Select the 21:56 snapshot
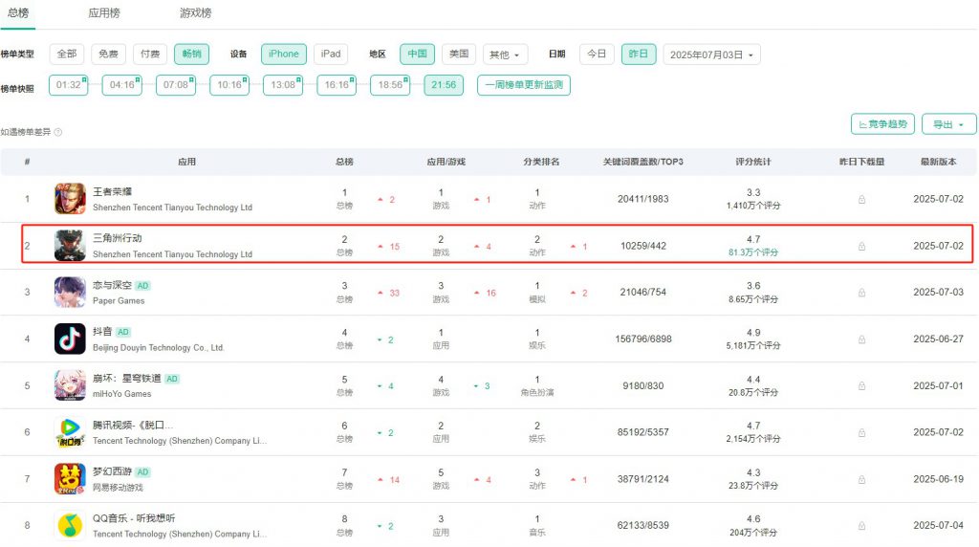Image resolution: width=979 pixels, height=547 pixels. 444,85
